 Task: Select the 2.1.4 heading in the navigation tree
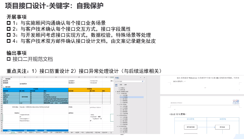124,101
